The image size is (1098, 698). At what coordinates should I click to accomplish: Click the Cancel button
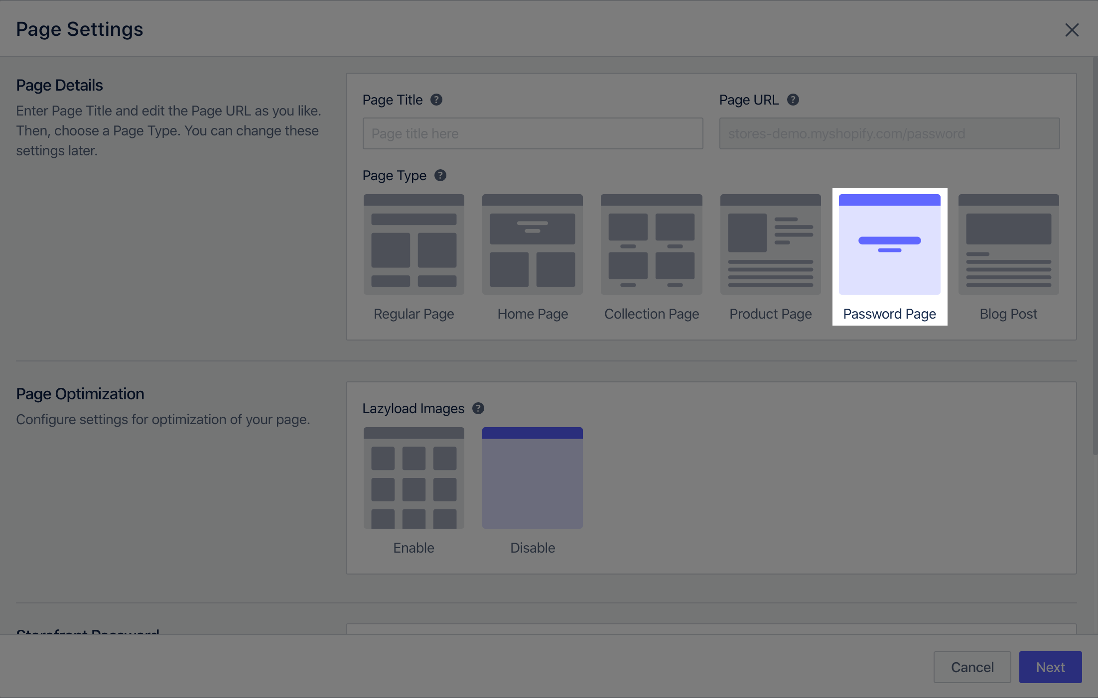tap(972, 667)
